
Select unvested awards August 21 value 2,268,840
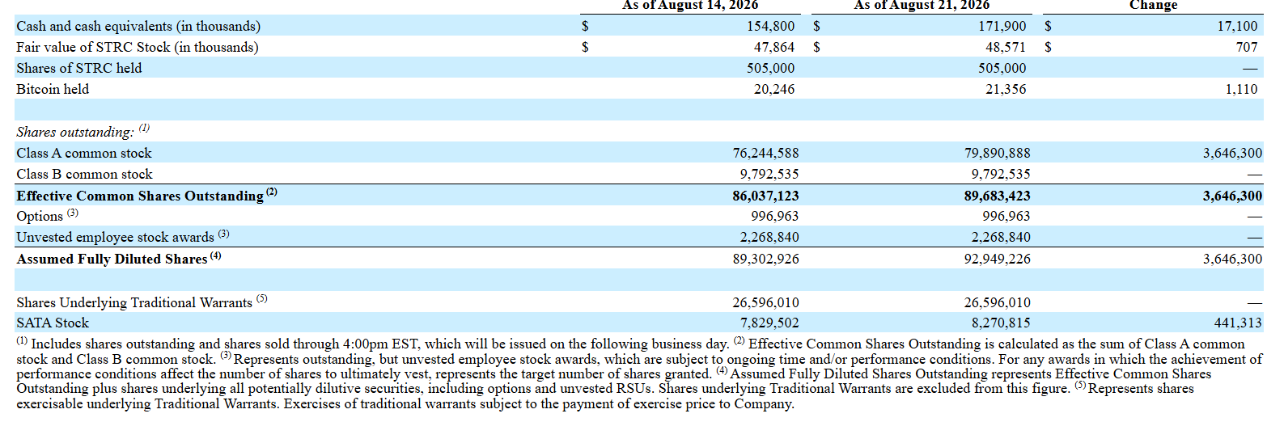click(1001, 237)
